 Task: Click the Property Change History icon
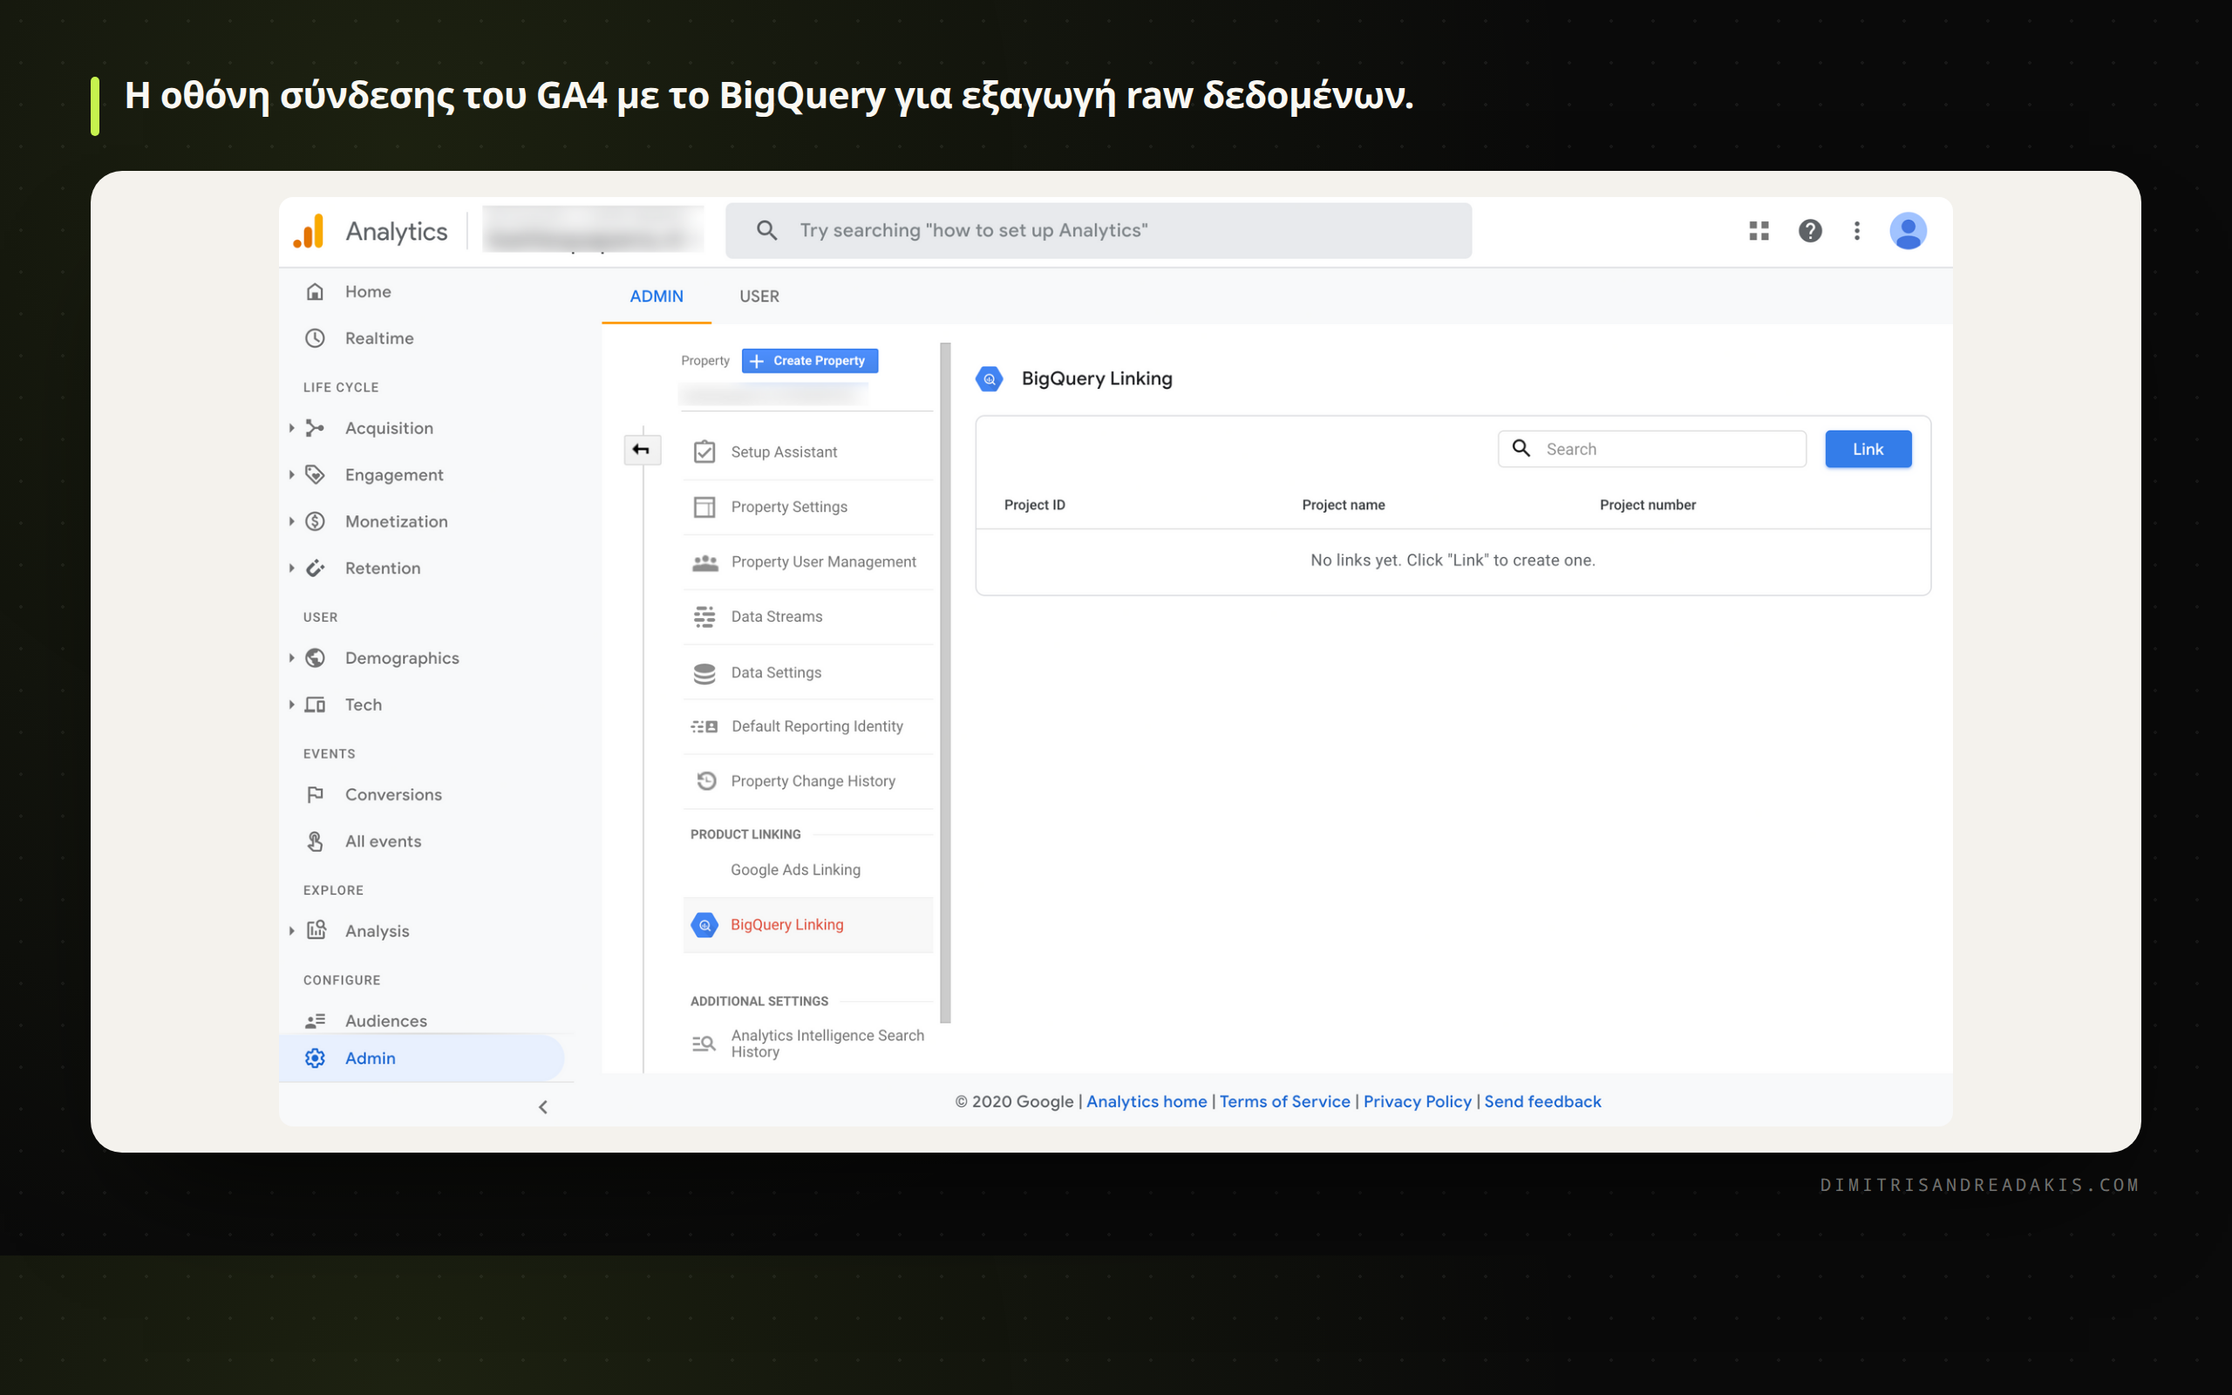tap(706, 781)
